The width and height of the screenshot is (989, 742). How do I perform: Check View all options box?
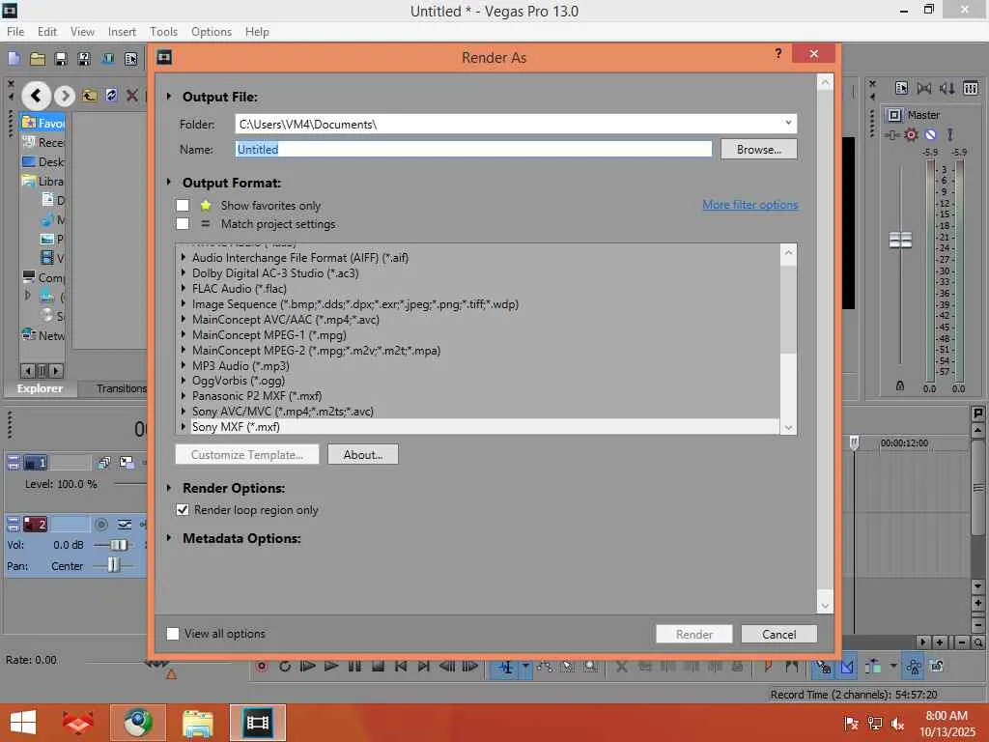[x=173, y=634]
